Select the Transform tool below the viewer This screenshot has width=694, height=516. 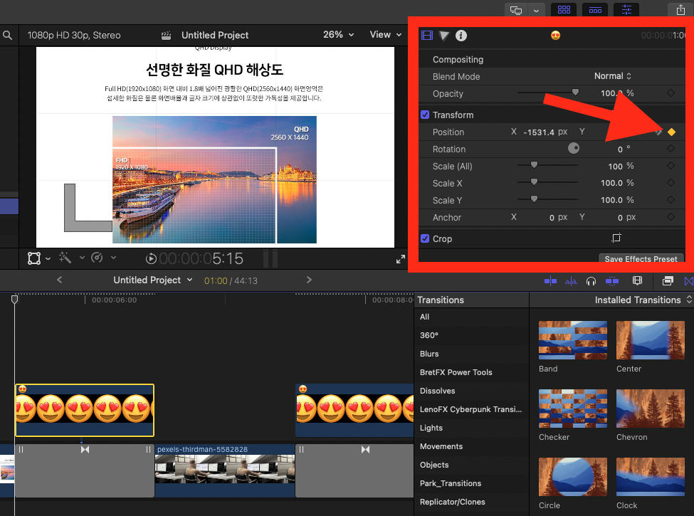click(x=33, y=258)
